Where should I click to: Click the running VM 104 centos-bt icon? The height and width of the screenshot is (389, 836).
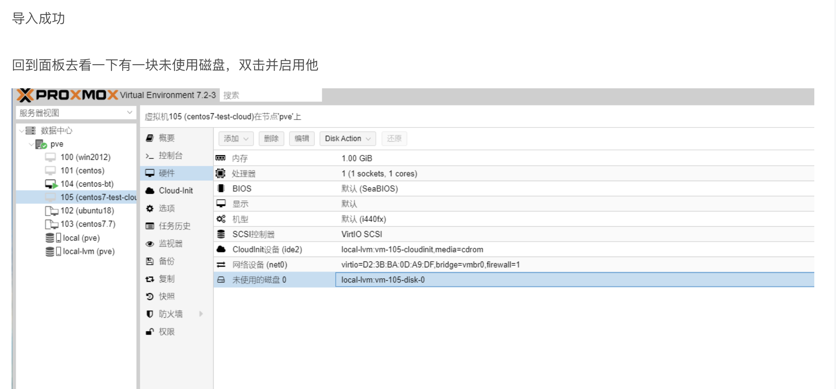[51, 184]
